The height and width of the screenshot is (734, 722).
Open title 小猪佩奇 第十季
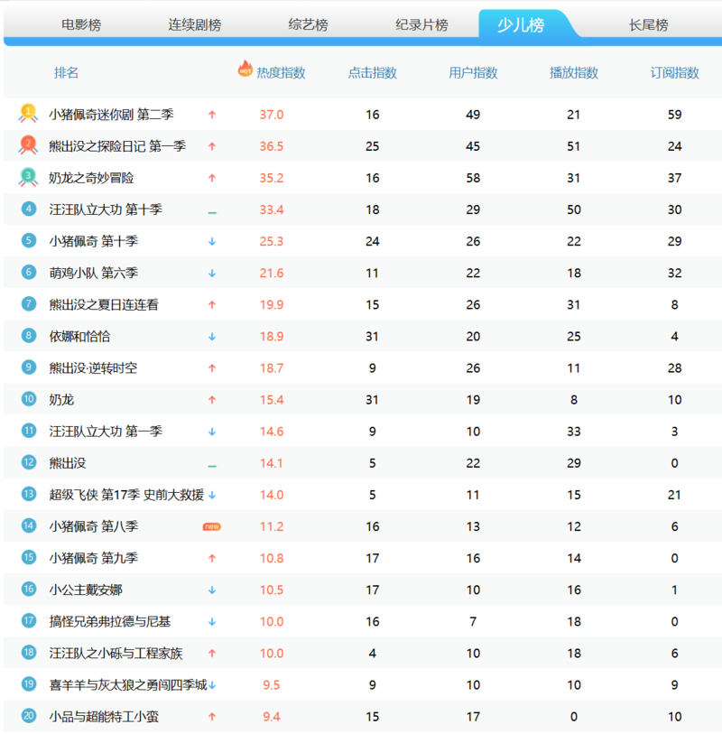click(94, 241)
